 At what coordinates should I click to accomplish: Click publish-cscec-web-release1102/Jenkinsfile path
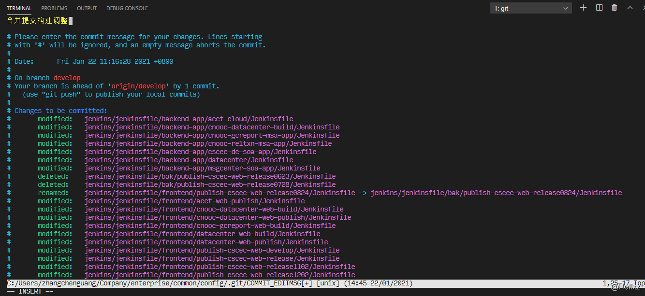tap(220, 267)
